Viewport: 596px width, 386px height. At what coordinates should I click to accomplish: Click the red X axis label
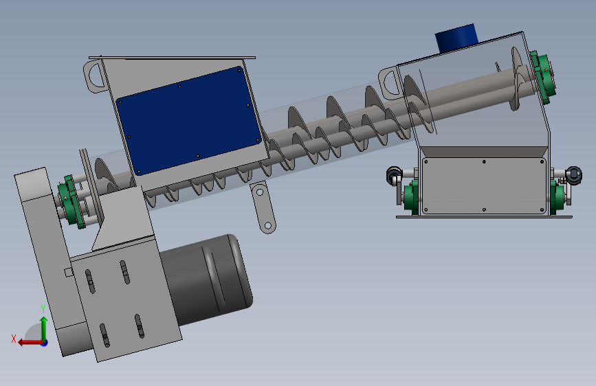[14, 339]
